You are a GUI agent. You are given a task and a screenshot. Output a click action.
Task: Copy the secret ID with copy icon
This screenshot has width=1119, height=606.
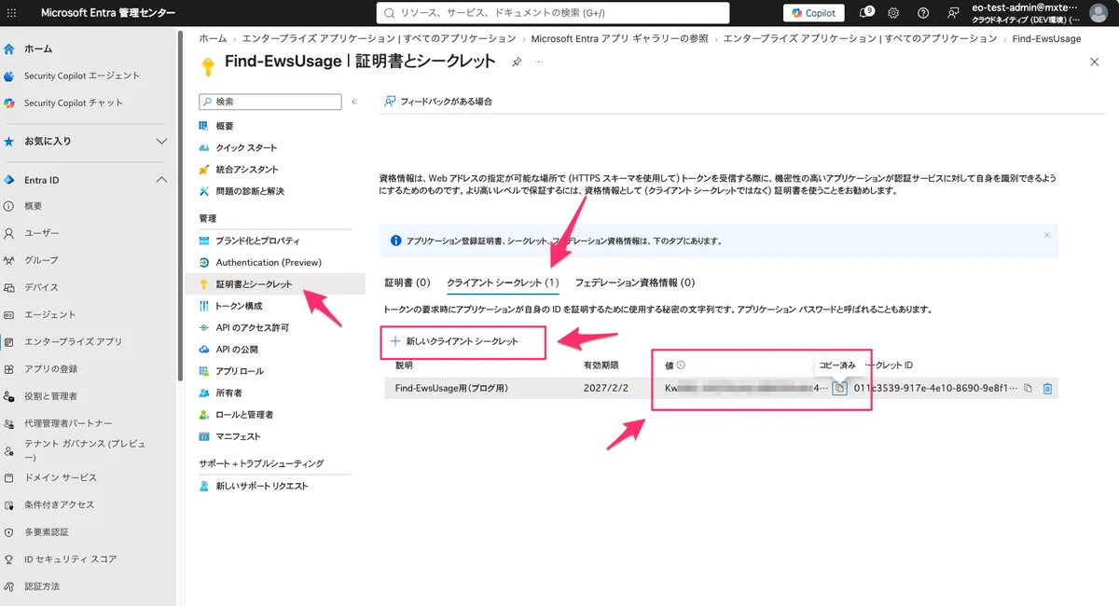tap(1028, 388)
